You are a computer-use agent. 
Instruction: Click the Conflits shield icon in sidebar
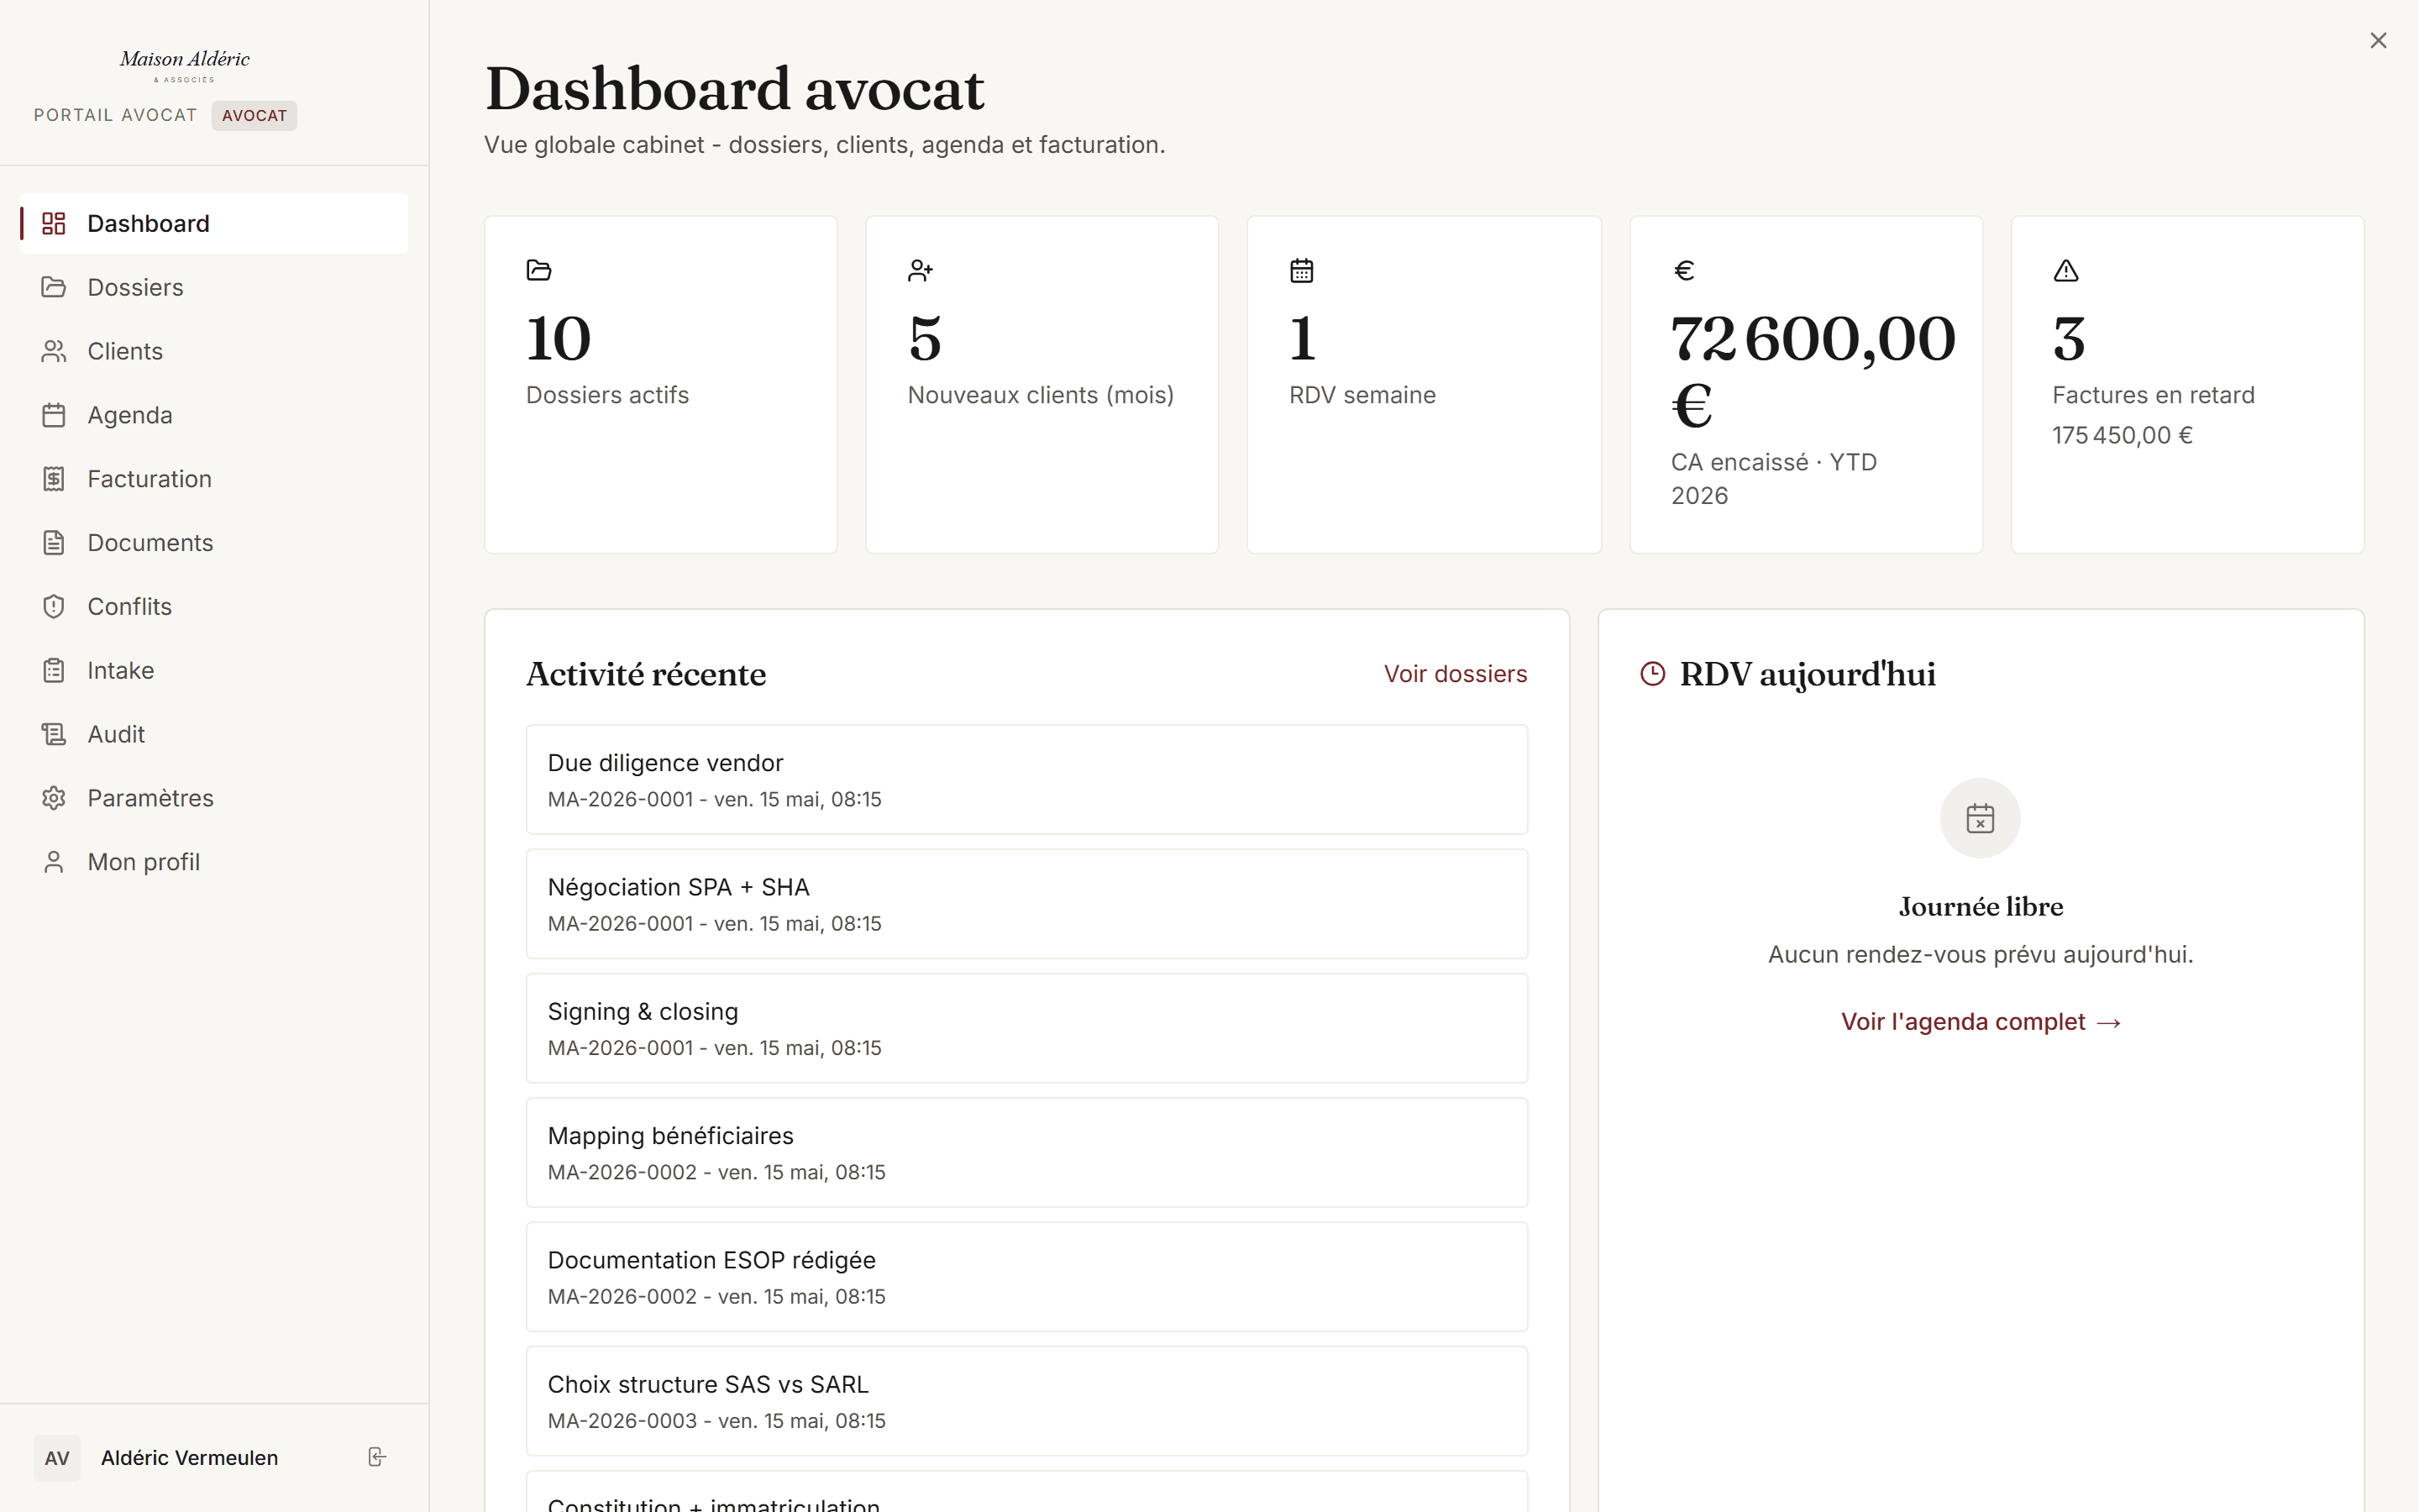click(54, 607)
